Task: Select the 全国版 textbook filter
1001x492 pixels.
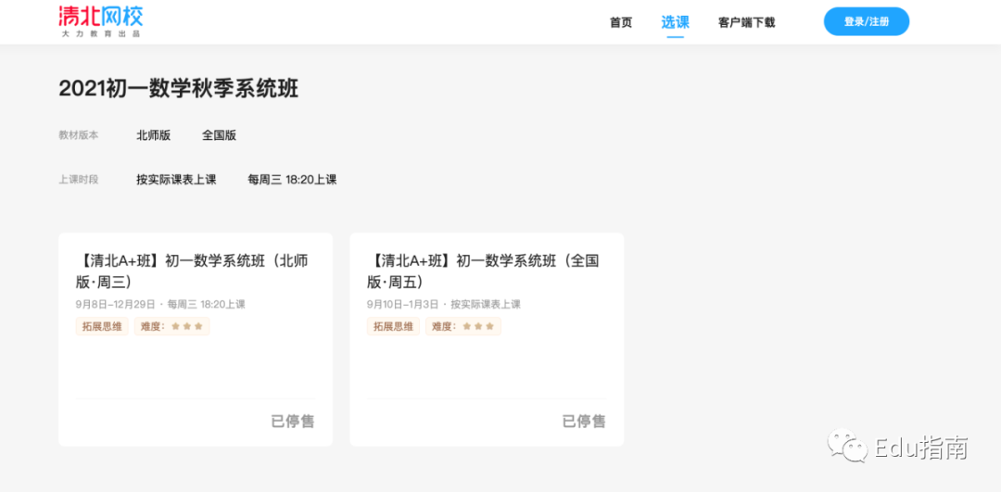Action: coord(219,135)
